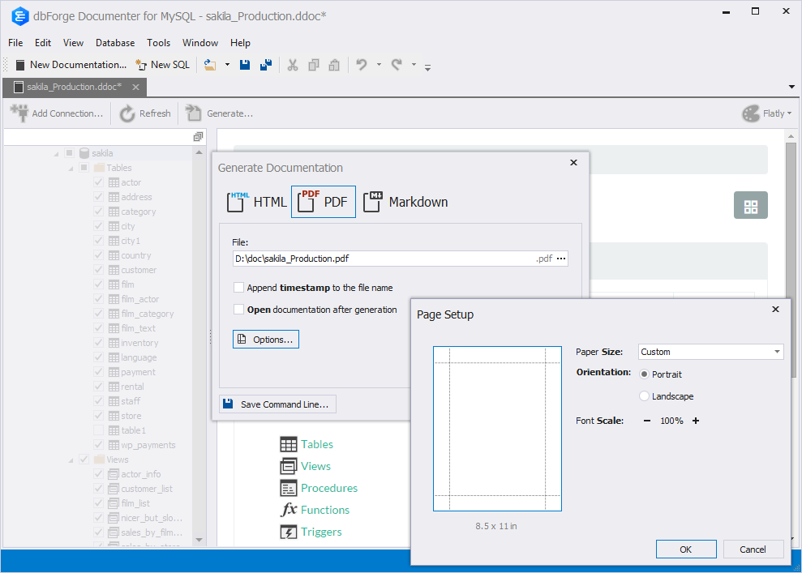
Task: Click the dbForge app logo in the title bar
Action: point(20,16)
